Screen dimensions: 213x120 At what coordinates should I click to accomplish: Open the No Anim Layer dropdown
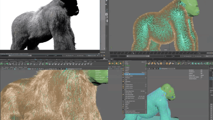pos(199,56)
